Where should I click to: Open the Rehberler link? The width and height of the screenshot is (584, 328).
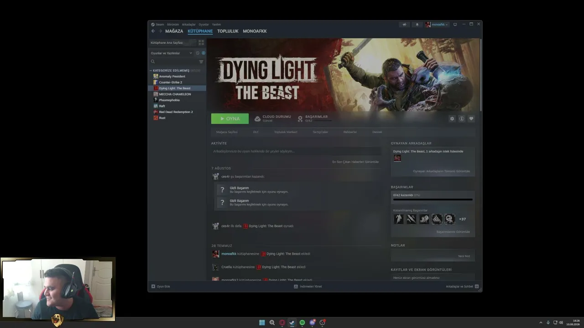350,132
